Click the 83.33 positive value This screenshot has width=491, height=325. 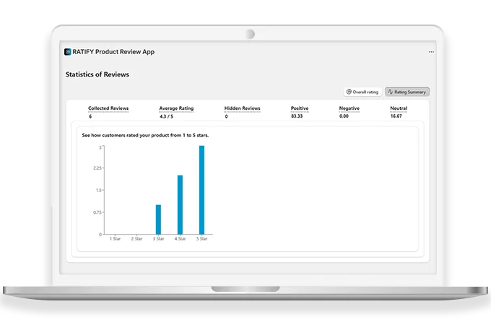(297, 116)
